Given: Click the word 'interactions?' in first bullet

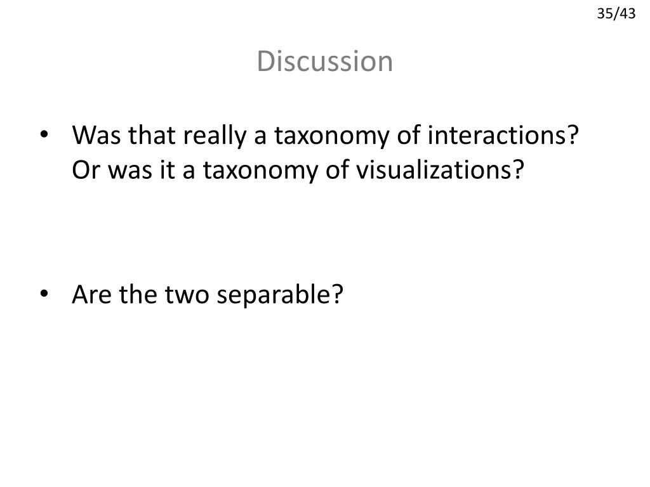Looking at the screenshot, I should [503, 135].
